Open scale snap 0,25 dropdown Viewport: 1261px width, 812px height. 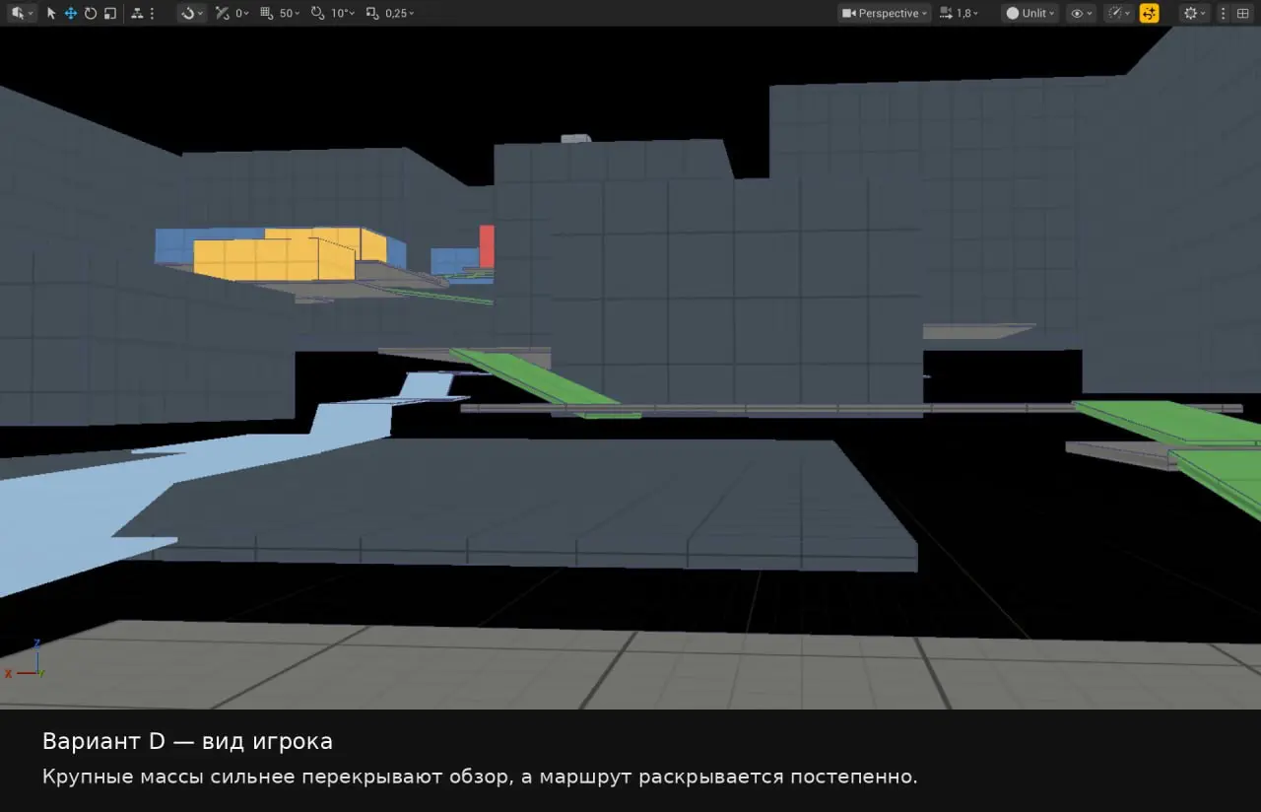tap(399, 13)
